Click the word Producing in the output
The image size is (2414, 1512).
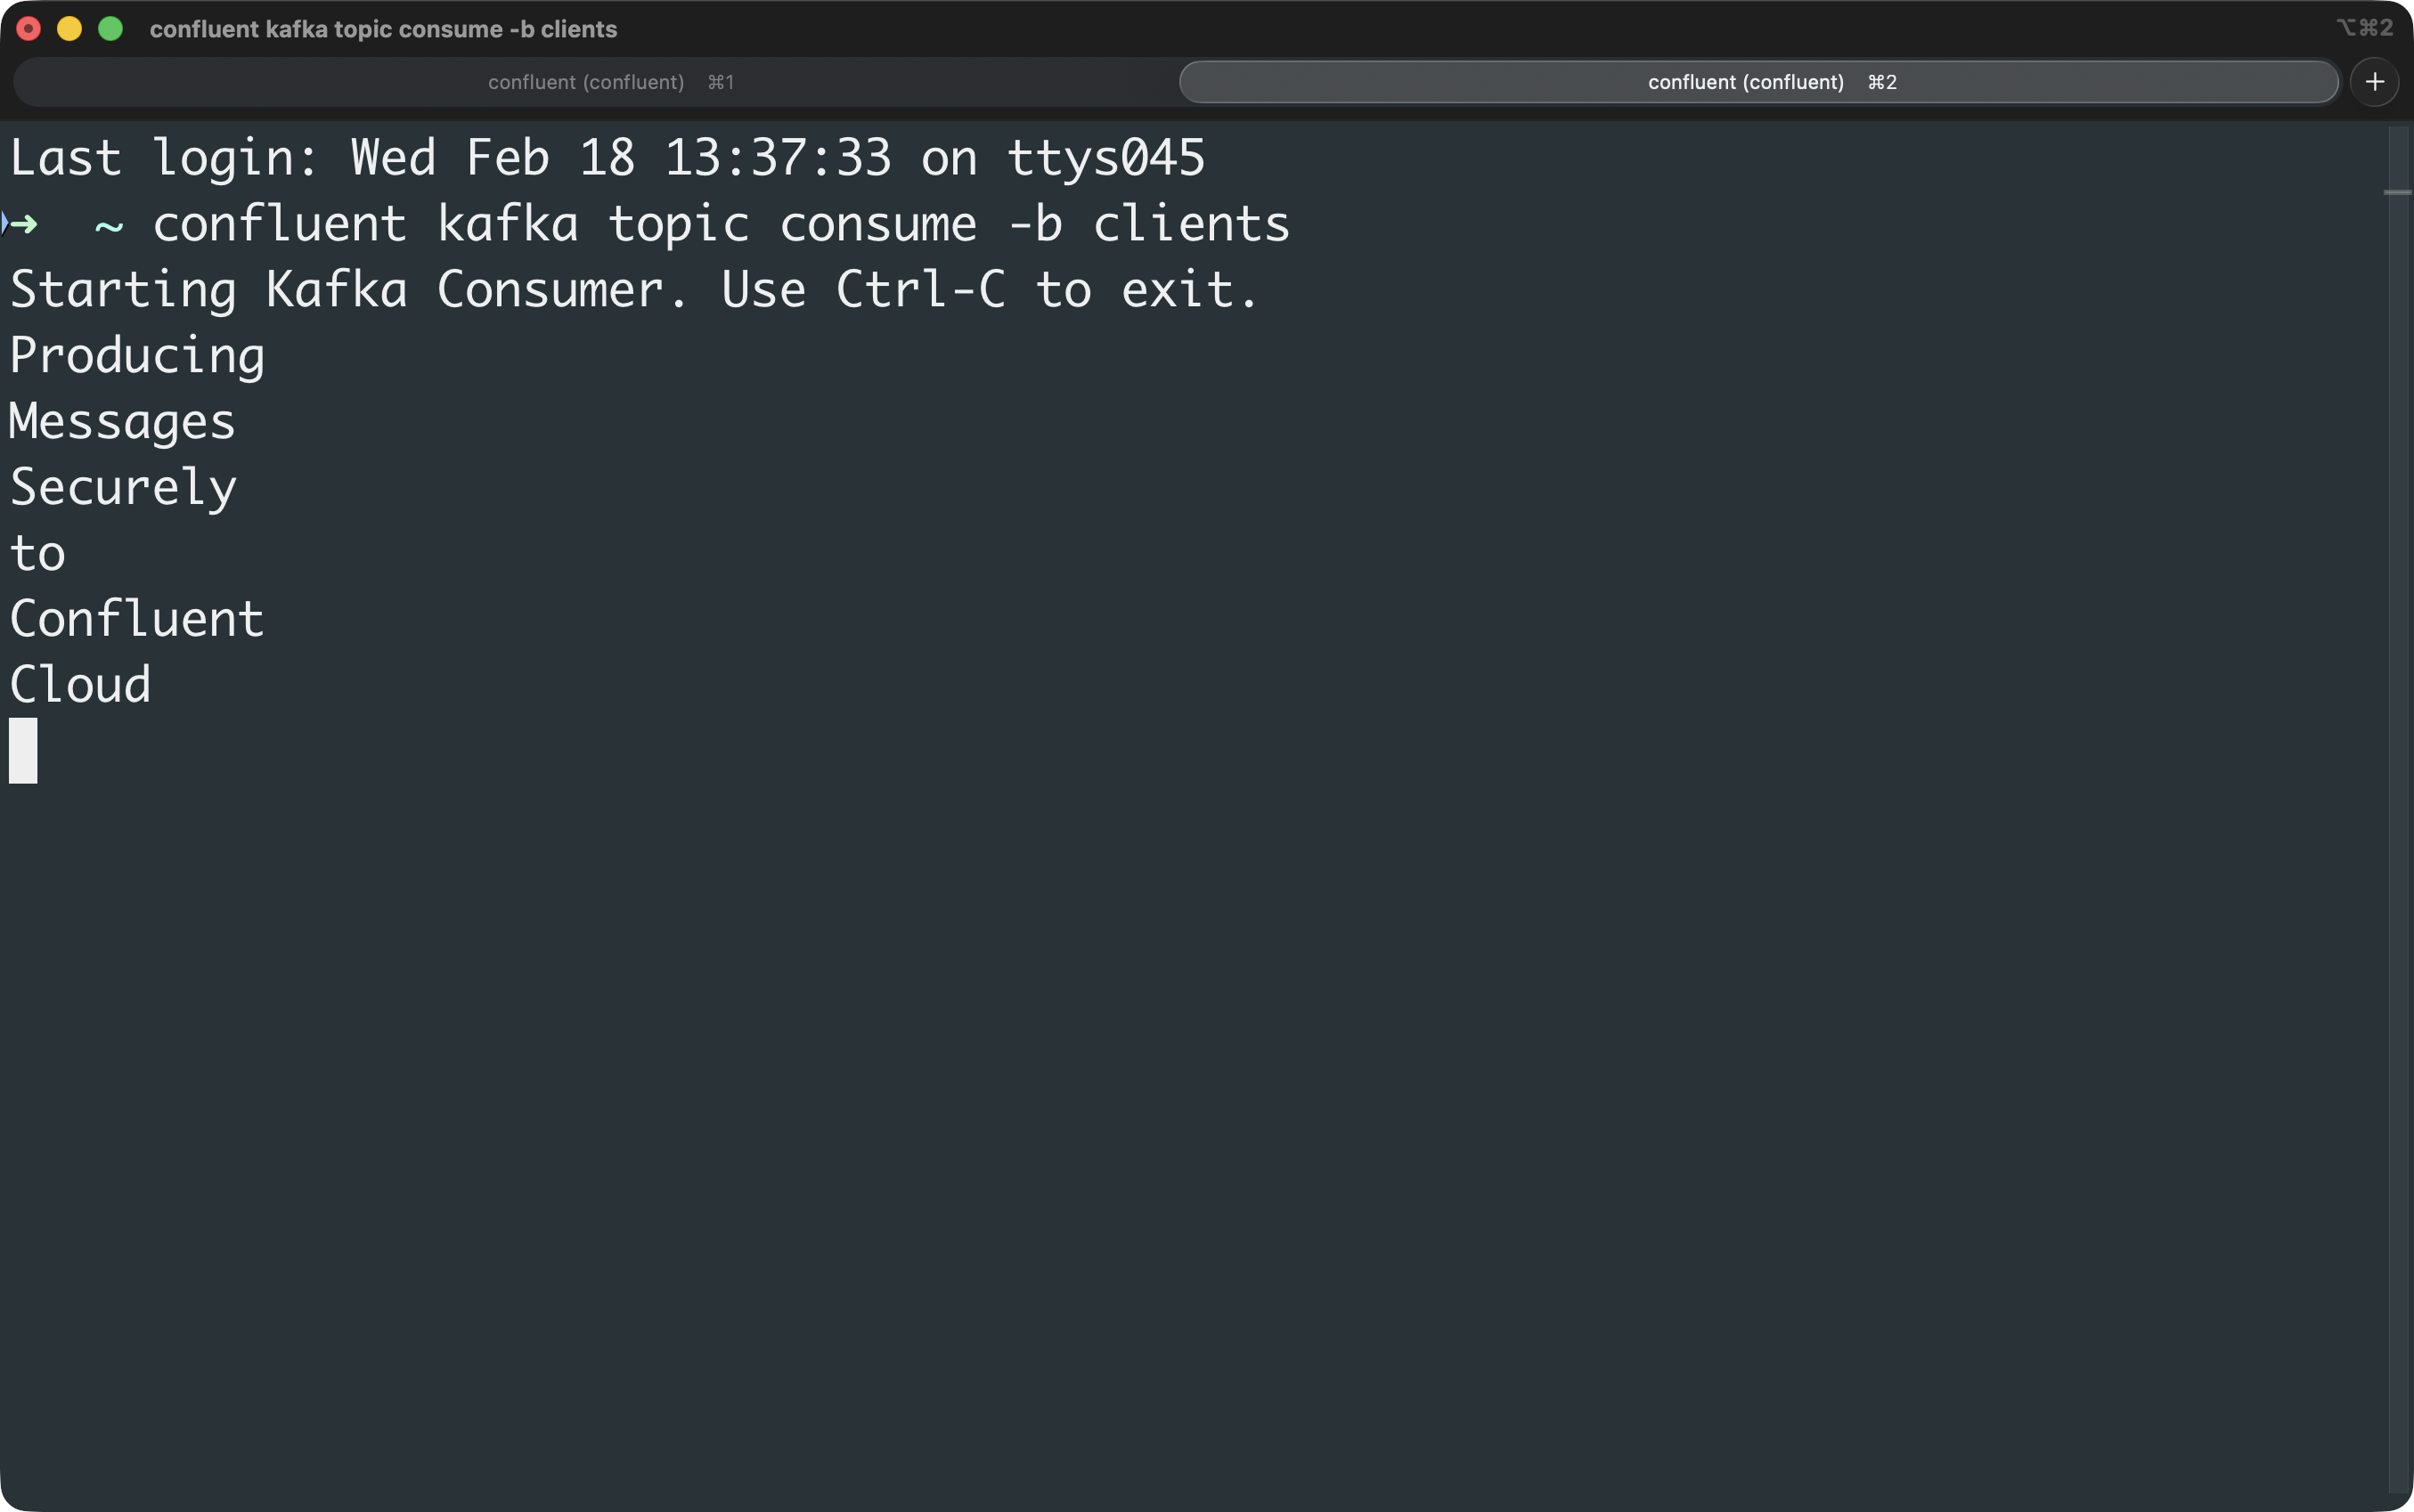click(x=136, y=354)
